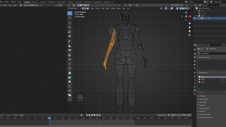Toggle X-ray display in viewport header
This screenshot has width=226, height=127.
coord(177,8)
